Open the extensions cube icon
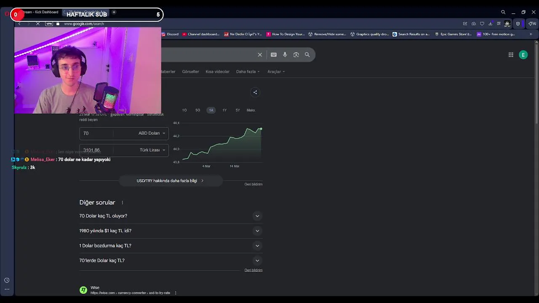This screenshot has width=539, height=303. tap(518, 24)
